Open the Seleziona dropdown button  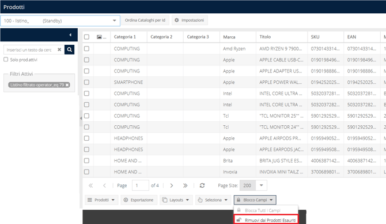click(213, 200)
